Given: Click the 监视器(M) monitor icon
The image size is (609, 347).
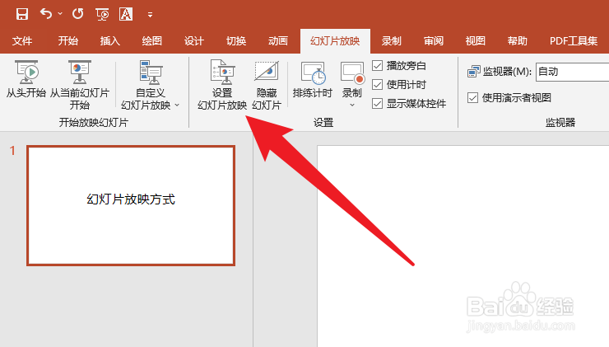Looking at the screenshot, I should (473, 72).
